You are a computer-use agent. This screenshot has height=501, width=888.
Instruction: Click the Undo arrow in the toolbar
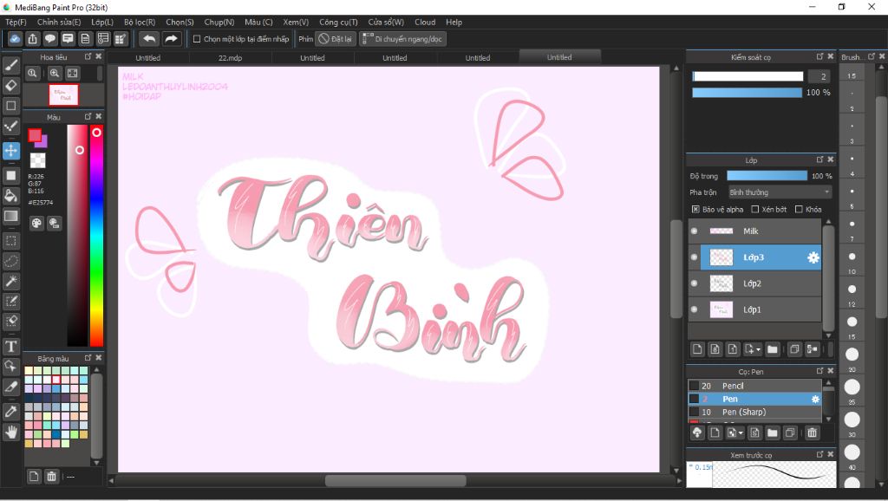tap(149, 39)
